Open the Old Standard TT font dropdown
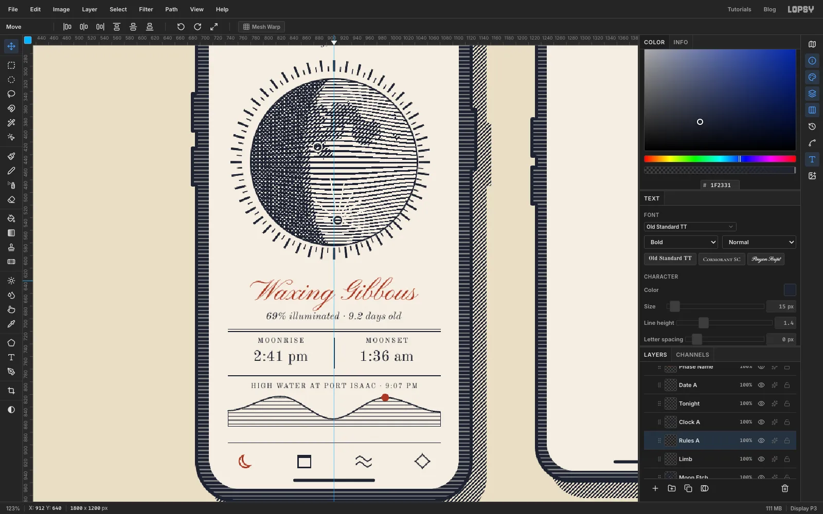 [690, 227]
